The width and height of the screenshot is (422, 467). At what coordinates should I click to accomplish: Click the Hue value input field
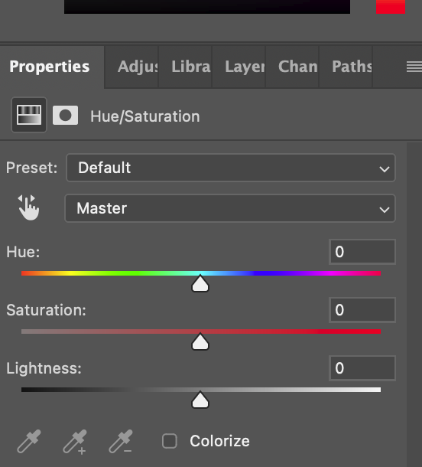(362, 252)
